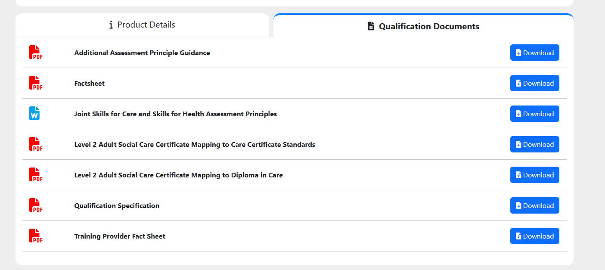Click the download file icon inside Factsheet's Download button
The image size is (605, 270).
[x=518, y=83]
